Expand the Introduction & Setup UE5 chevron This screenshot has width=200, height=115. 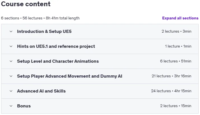[x=11, y=31]
